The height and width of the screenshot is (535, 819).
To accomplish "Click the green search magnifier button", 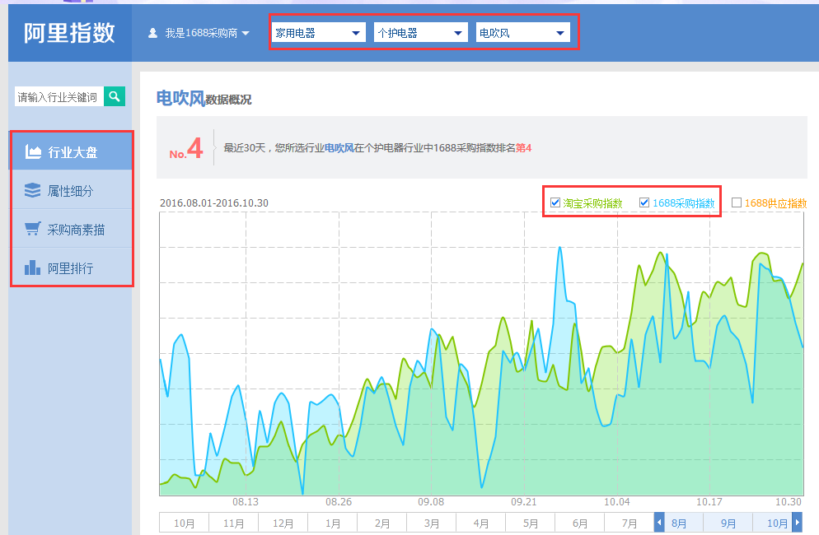I will click(x=115, y=96).
